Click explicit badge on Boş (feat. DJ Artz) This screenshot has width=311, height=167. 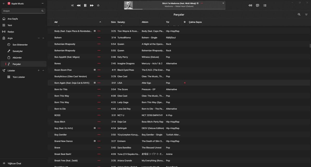pos(95,128)
